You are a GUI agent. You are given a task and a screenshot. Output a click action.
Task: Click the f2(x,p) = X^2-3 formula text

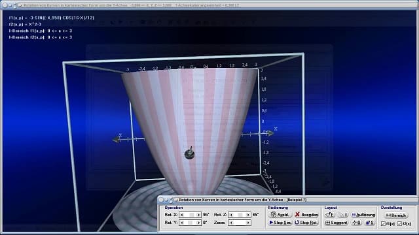[25, 24]
